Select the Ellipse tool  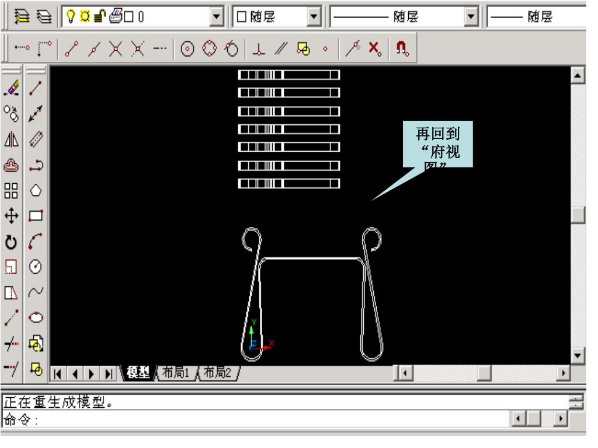(x=36, y=317)
